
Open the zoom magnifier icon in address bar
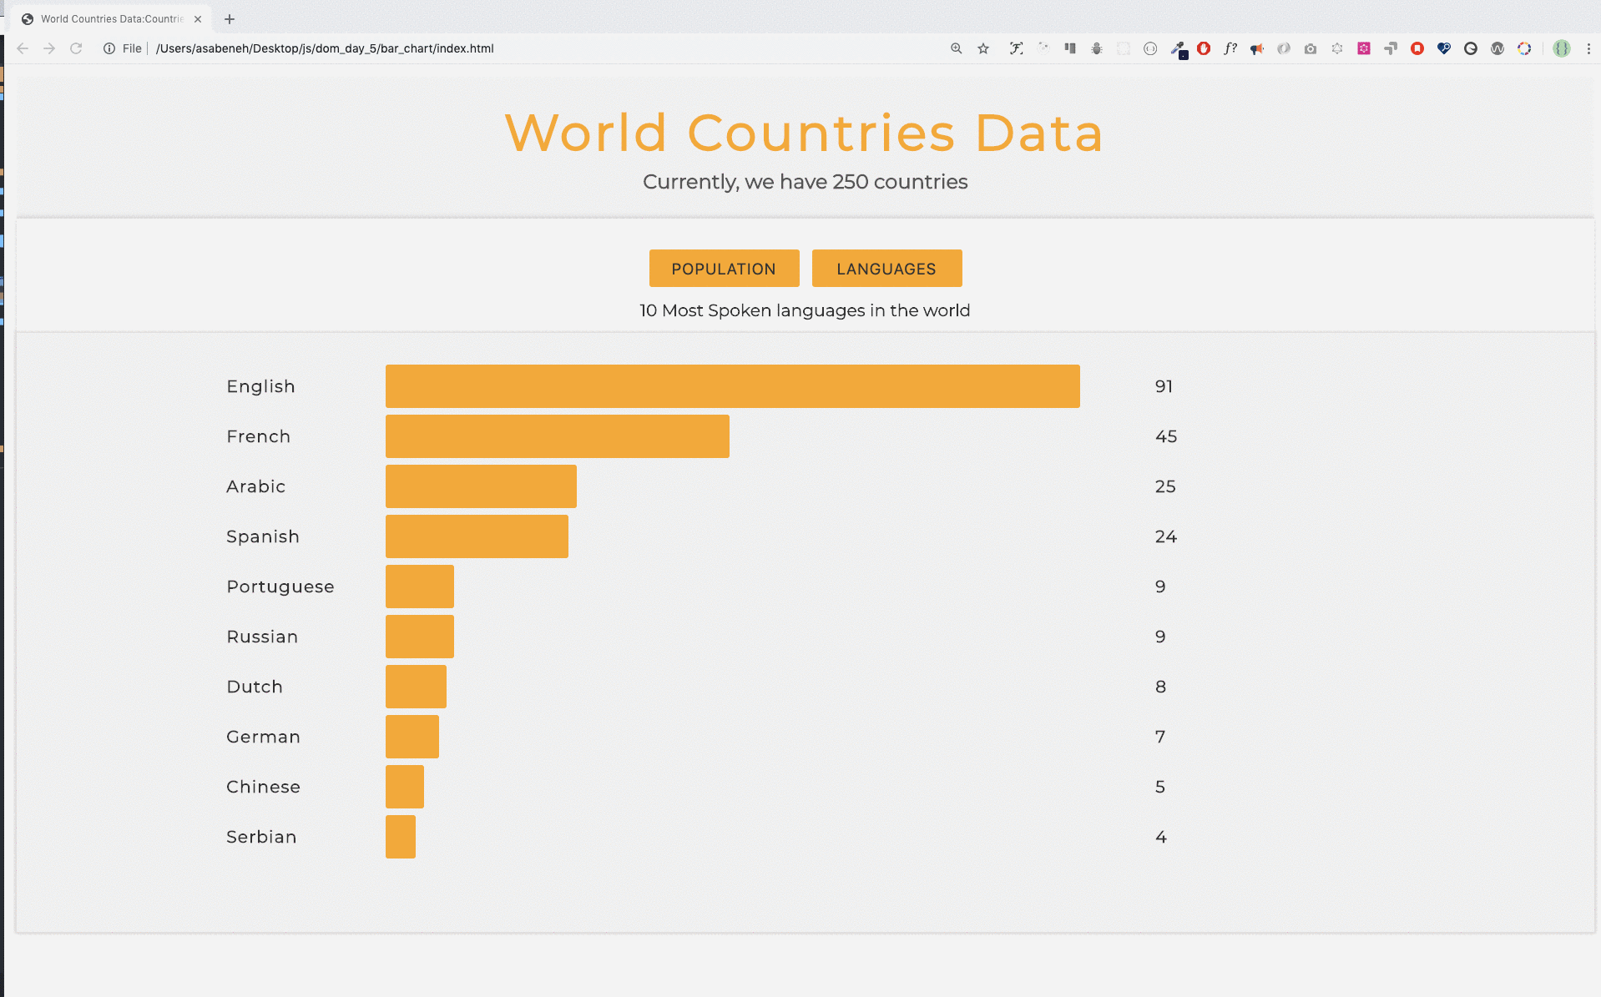[957, 48]
